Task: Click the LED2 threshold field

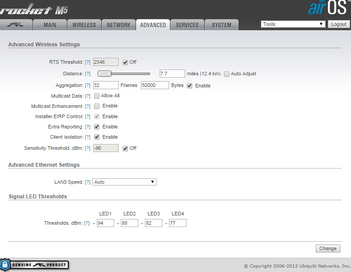Action: point(130,223)
